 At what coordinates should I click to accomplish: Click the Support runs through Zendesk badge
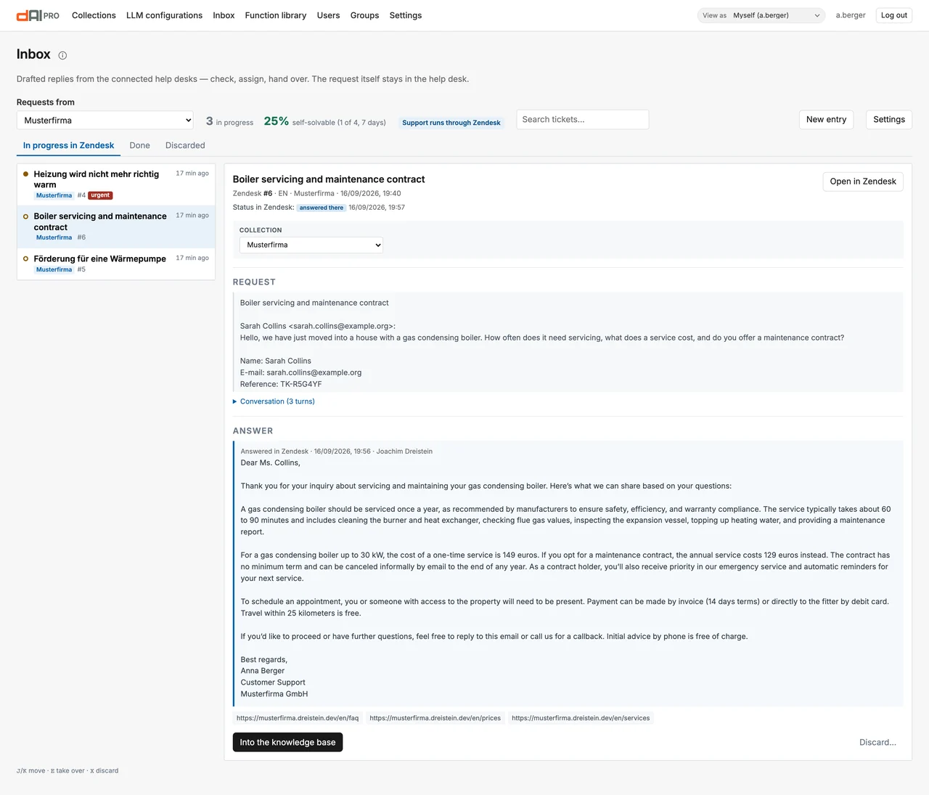[x=451, y=123]
